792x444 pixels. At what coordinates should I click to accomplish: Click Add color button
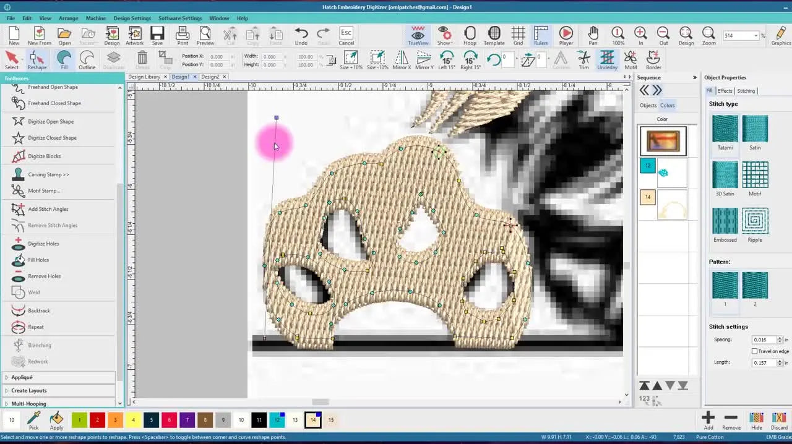tap(708, 421)
